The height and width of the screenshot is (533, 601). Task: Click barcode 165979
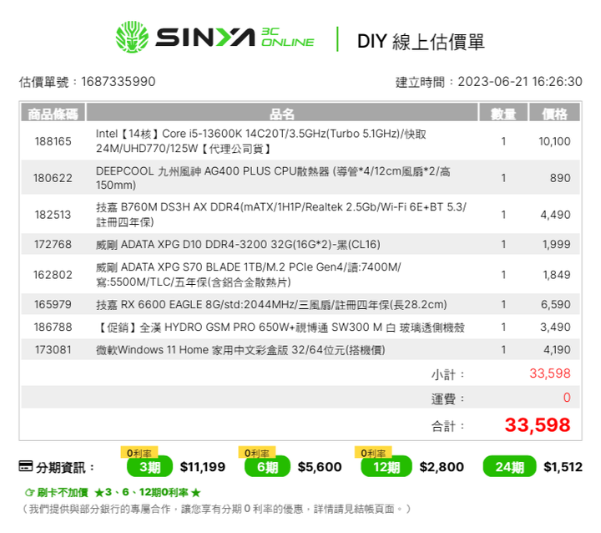point(53,304)
